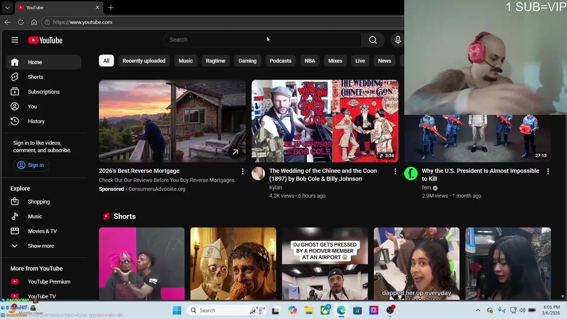This screenshot has width=567, height=319.
Task: Click Kylan channel avatar
Action: (258, 174)
